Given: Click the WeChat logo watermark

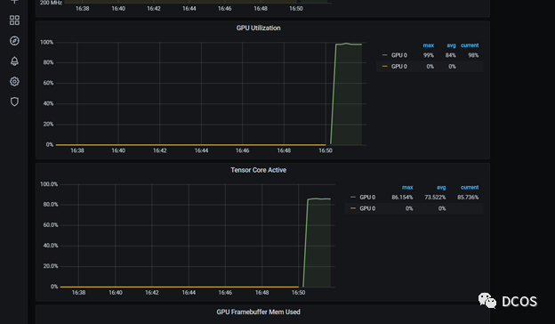Looking at the screenshot, I should [487, 301].
